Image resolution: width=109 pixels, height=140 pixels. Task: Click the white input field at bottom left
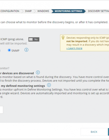[2, 110]
